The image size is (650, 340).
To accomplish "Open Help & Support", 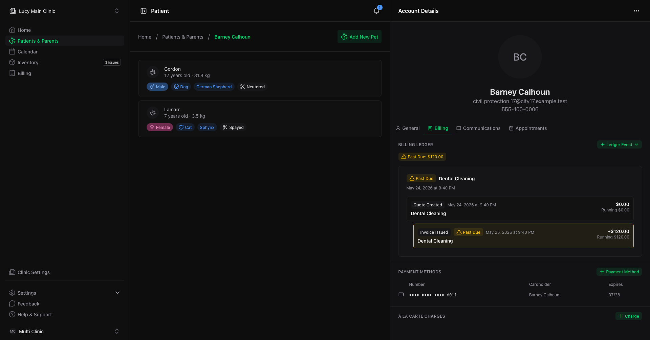I will 65,315.
